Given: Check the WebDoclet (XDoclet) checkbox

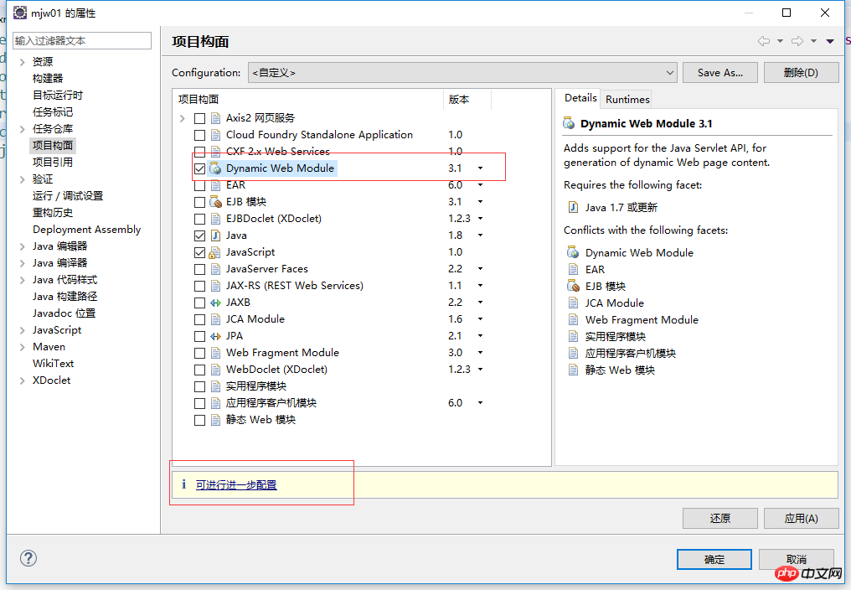Looking at the screenshot, I should pyautogui.click(x=199, y=370).
